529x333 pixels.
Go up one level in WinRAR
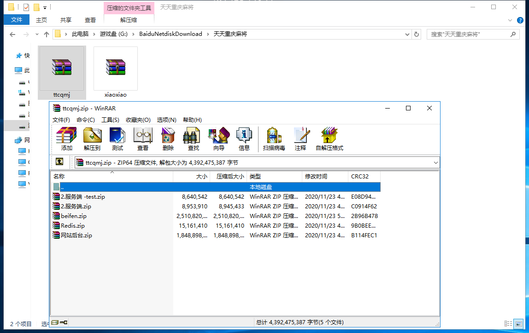pyautogui.click(x=59, y=162)
